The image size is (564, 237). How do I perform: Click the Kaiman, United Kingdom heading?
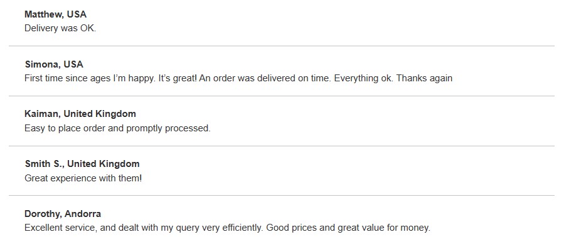[80, 114]
